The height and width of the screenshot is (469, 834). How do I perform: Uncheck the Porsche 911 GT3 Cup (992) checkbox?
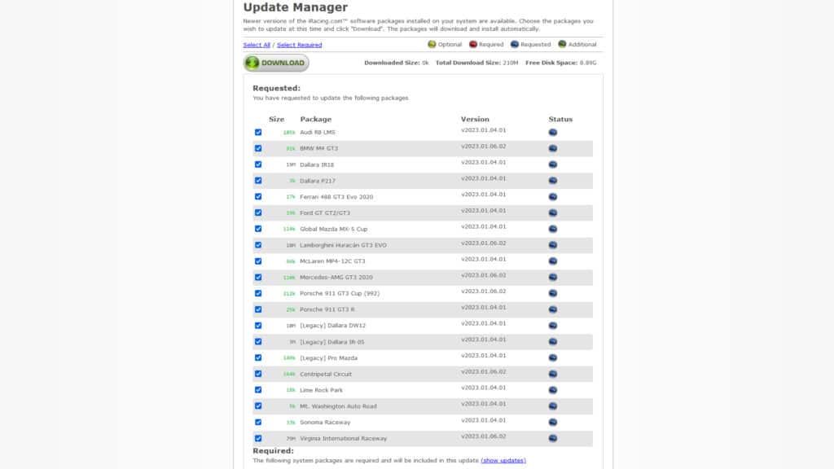(258, 293)
